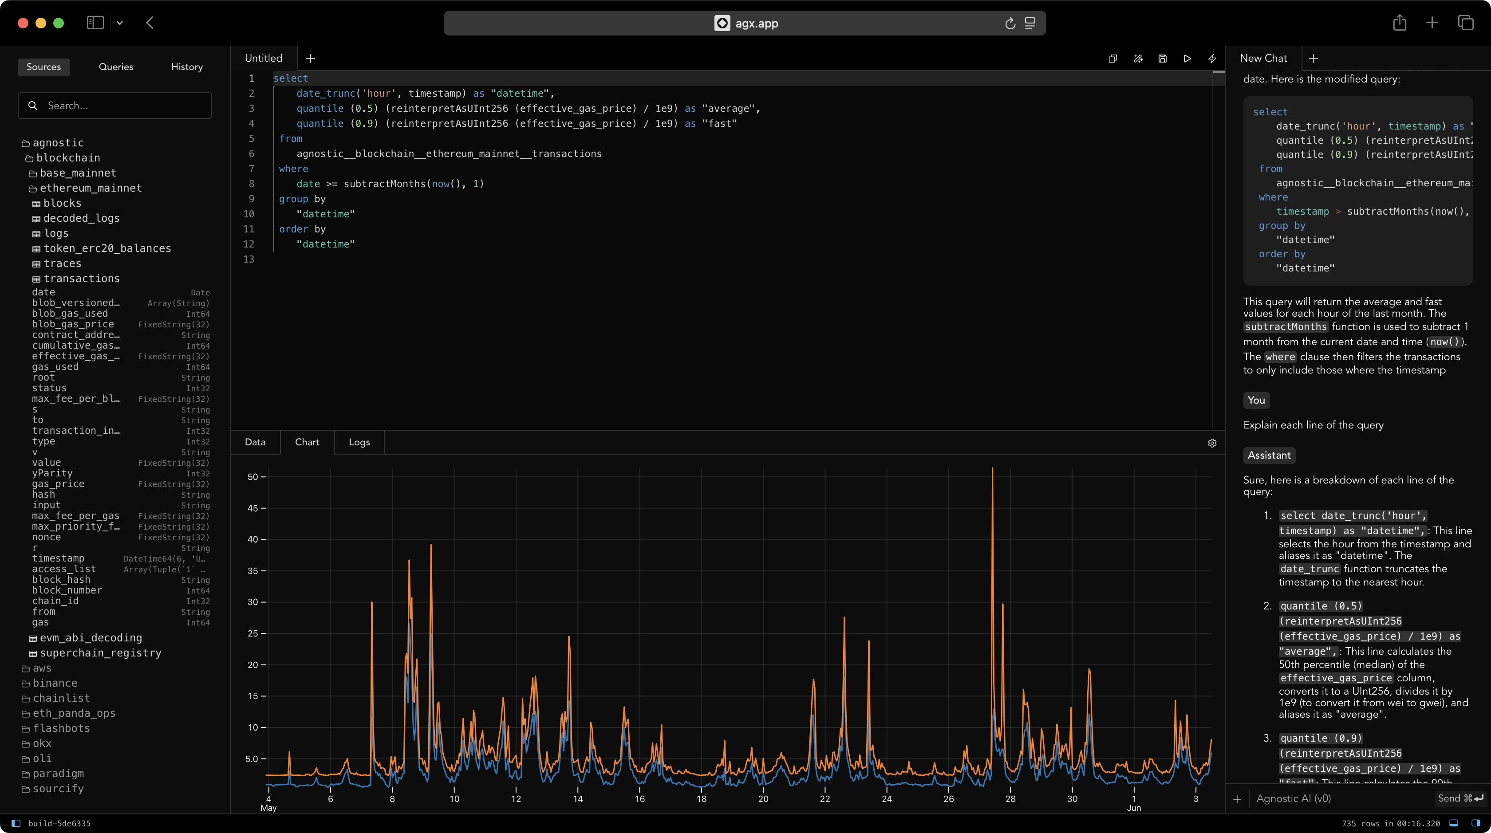Click the magic wand format icon

coord(1137,59)
